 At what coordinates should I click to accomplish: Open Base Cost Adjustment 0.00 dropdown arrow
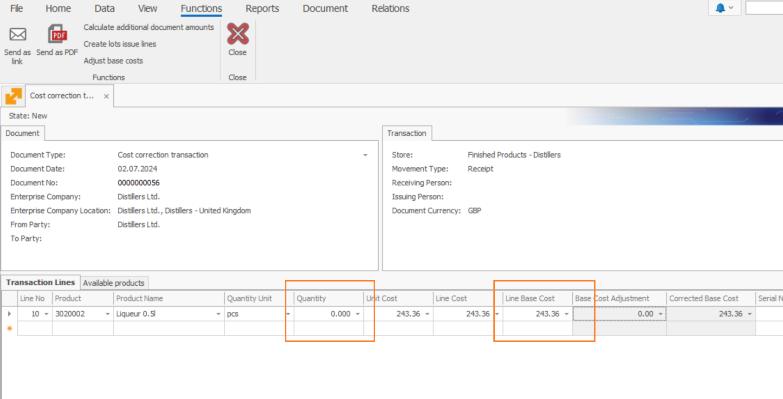(x=660, y=314)
